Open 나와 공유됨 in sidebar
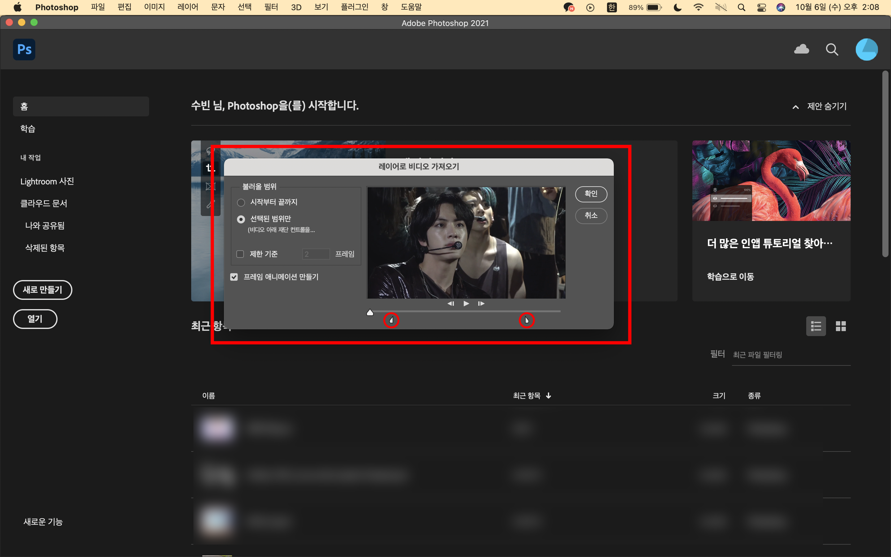This screenshot has width=891, height=557. point(45,226)
